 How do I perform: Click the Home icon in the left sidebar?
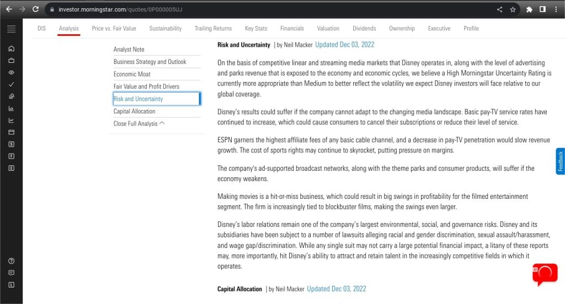pyautogui.click(x=11, y=48)
